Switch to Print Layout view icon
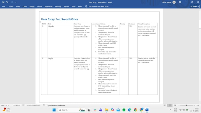The height and width of the screenshot is (113, 201). coord(170,105)
